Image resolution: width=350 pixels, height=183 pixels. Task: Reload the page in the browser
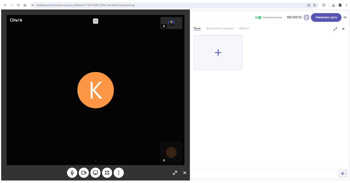18,5
